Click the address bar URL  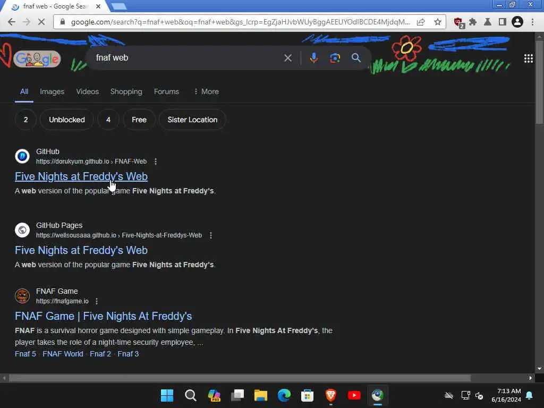240,22
